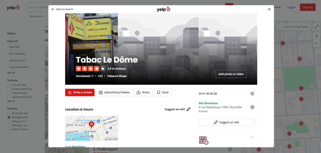Click the Yelp logo in modal header
321x153 pixels.
click(x=163, y=9)
